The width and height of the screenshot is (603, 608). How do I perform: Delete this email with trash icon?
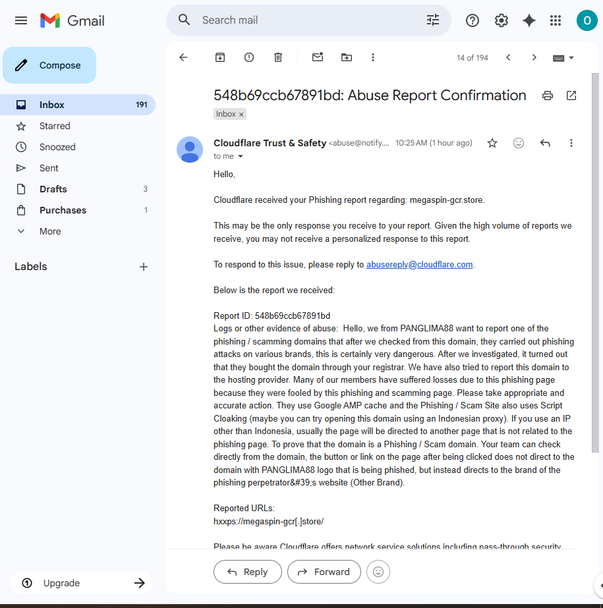coord(278,58)
